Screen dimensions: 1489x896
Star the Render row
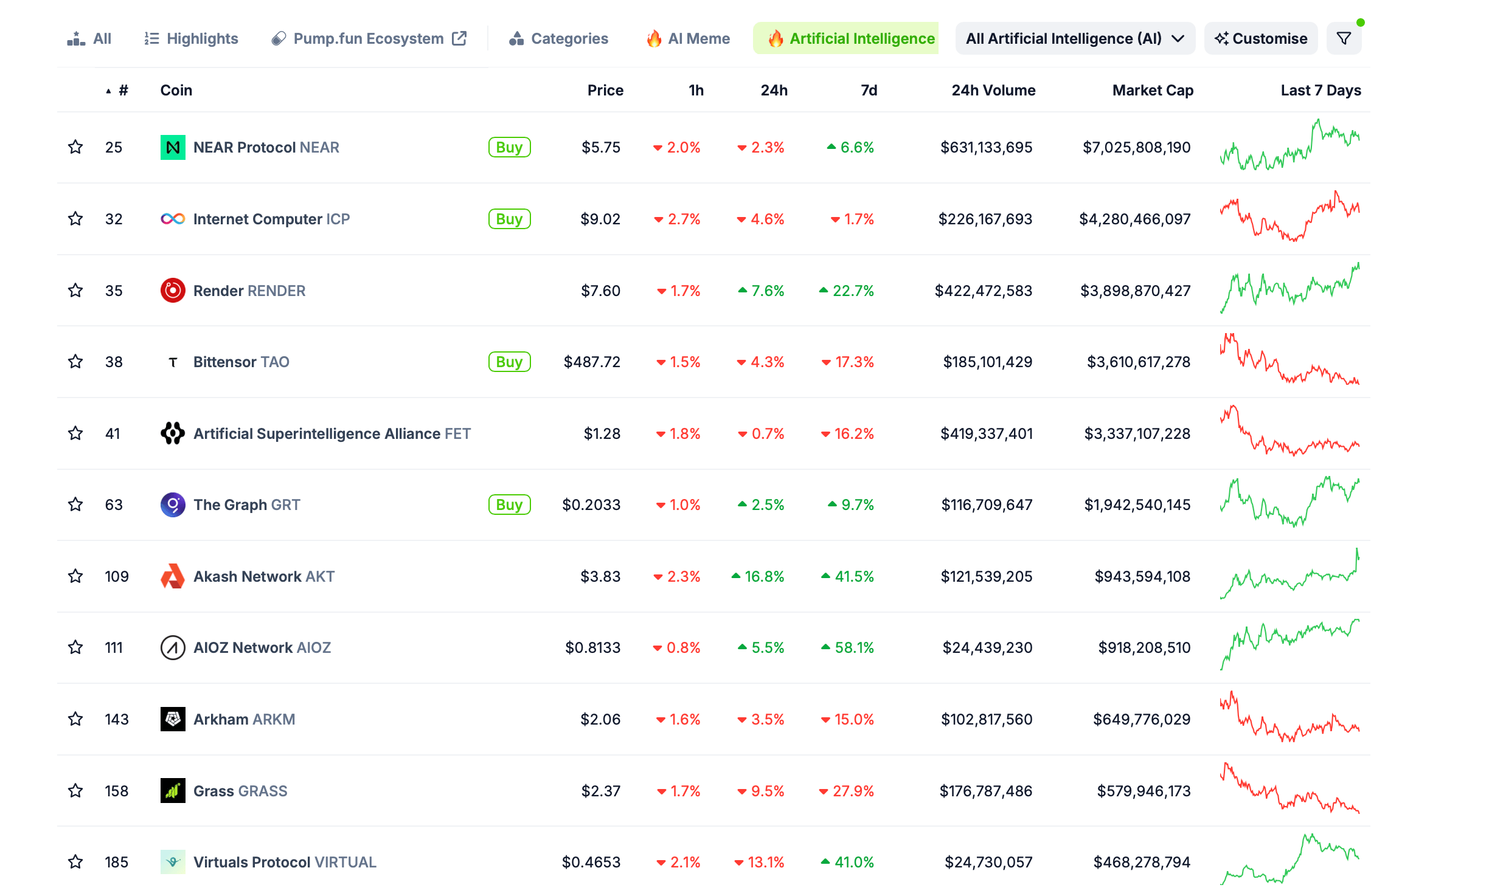[75, 291]
